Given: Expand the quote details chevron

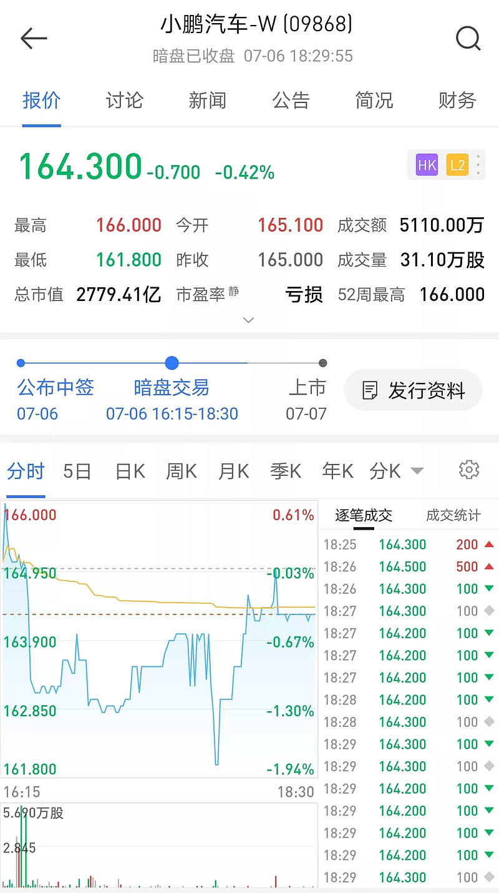Looking at the screenshot, I should 248,320.
